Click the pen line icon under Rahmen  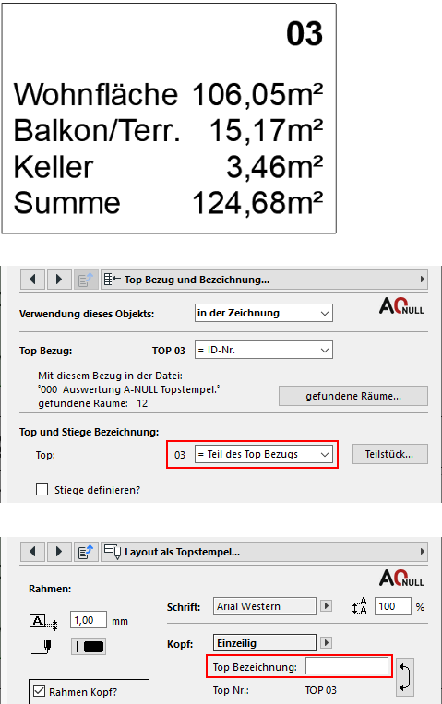tap(42, 647)
